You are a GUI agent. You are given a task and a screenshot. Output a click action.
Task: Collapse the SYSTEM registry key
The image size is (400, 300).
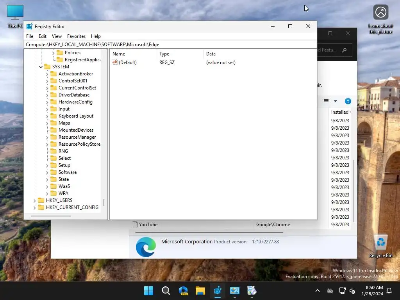point(41,67)
